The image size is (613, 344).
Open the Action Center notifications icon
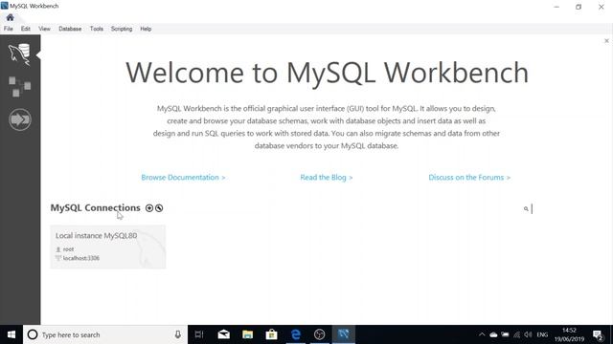pyautogui.click(x=598, y=334)
